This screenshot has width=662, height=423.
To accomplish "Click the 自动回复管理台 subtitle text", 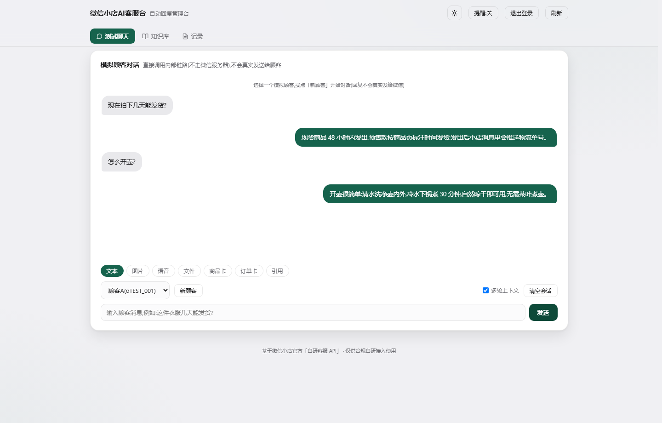I will (x=169, y=14).
